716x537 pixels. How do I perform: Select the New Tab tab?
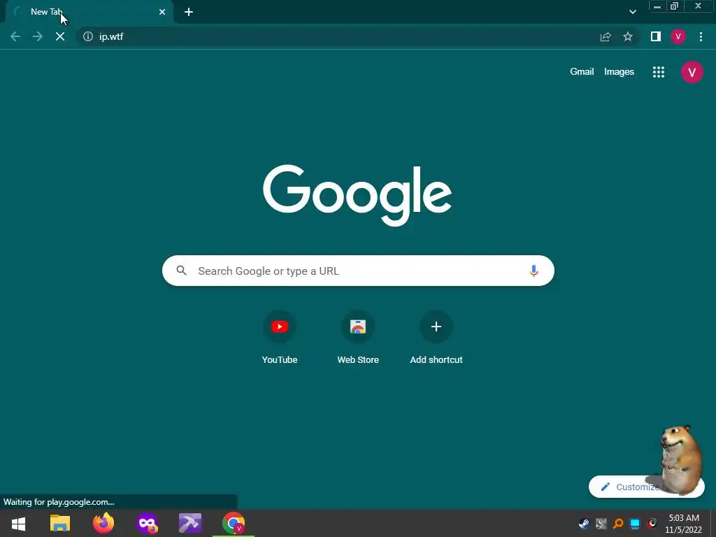pyautogui.click(x=89, y=12)
